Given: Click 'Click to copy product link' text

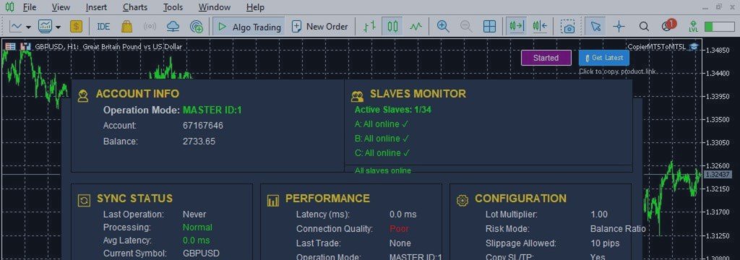Looking at the screenshot, I should [x=618, y=71].
